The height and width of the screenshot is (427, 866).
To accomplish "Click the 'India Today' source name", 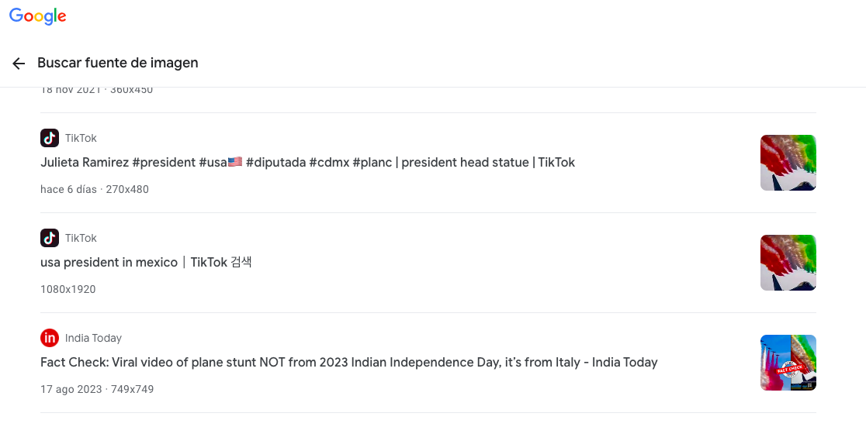I will tap(93, 338).
